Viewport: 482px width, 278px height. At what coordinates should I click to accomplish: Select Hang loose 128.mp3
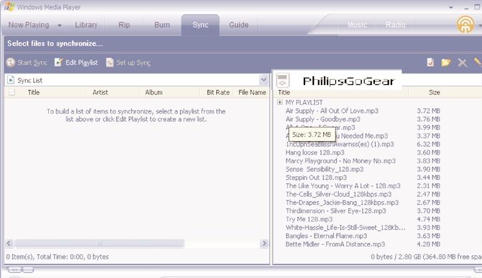click(315, 152)
